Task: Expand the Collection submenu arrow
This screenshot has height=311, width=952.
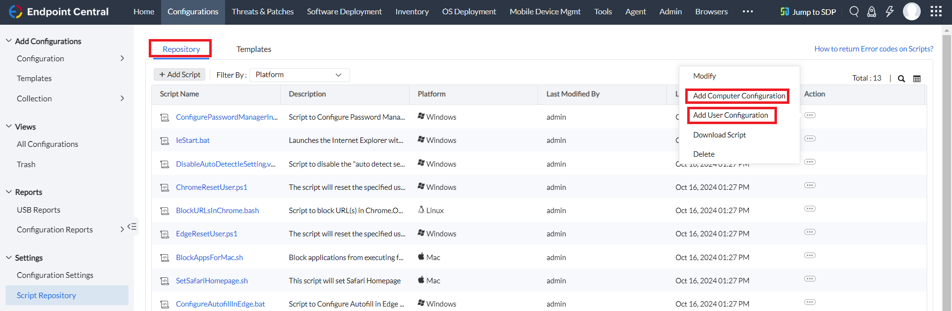Action: [x=122, y=98]
